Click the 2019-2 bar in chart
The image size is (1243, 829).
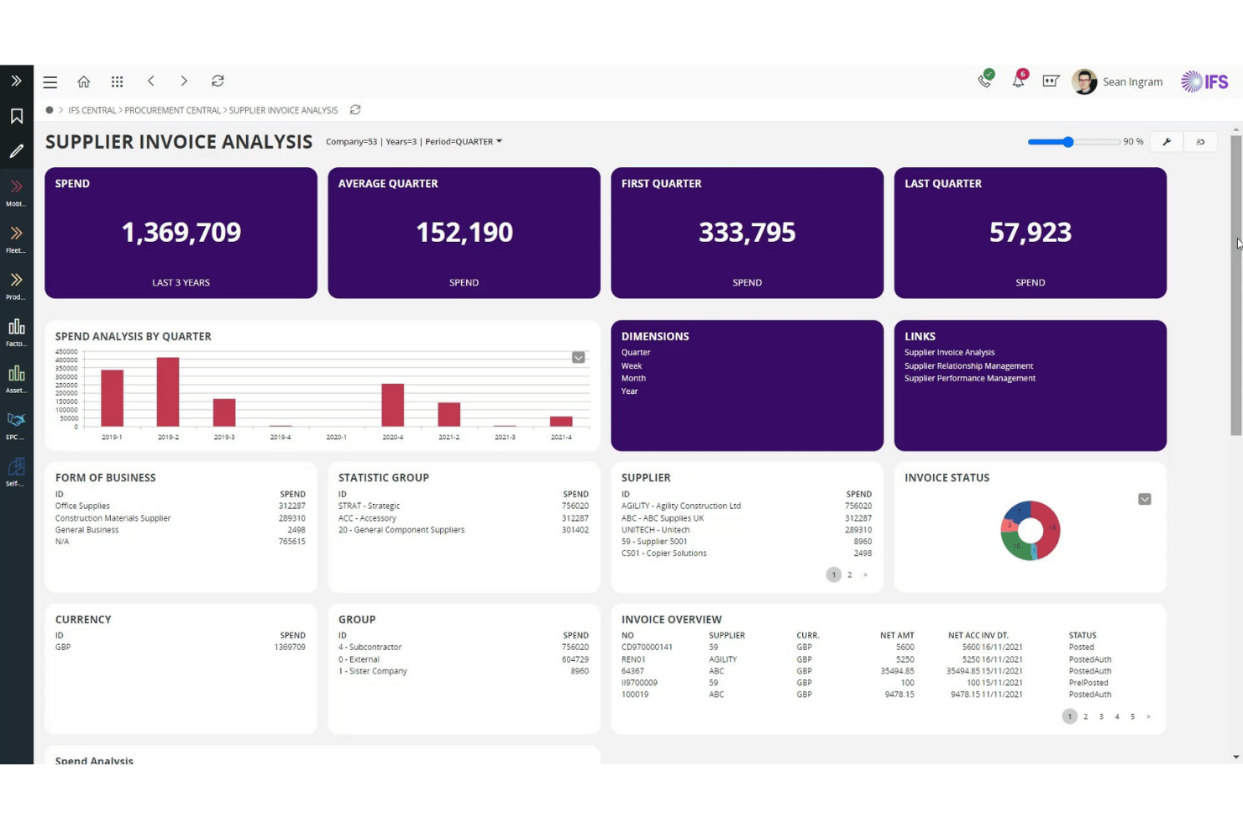click(168, 392)
